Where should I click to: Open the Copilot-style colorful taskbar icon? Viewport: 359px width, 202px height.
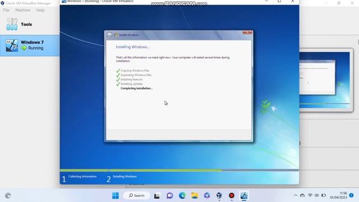pos(207,196)
